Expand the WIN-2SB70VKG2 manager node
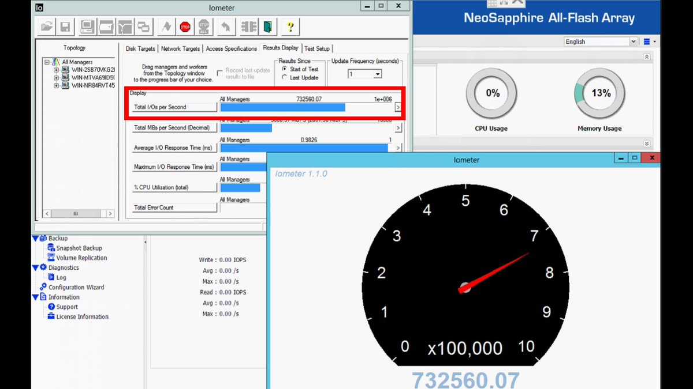This screenshot has width=693, height=389. [x=57, y=70]
